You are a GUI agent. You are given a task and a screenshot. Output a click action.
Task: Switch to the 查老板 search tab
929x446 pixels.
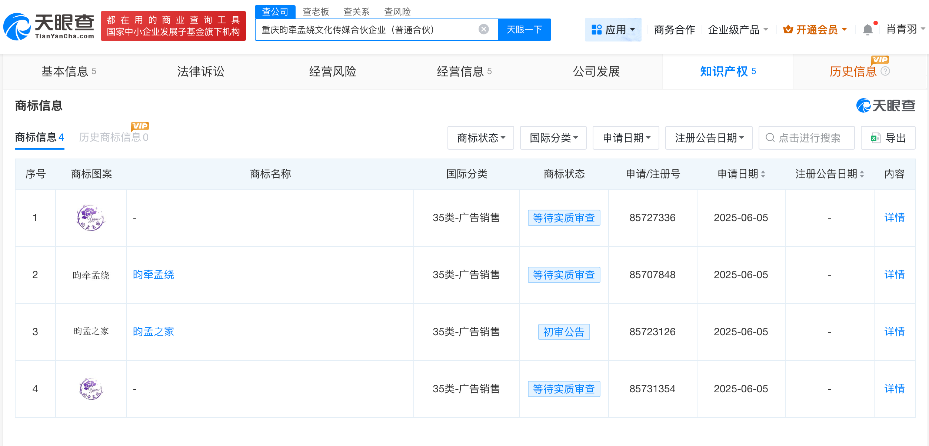[315, 11]
